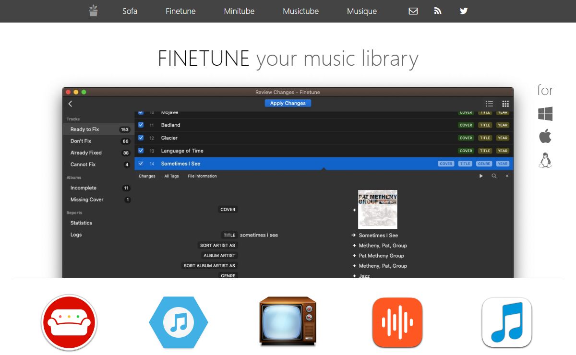The width and height of the screenshot is (576, 355).
Task: Click the Apply Changes button
Action: pos(288,103)
